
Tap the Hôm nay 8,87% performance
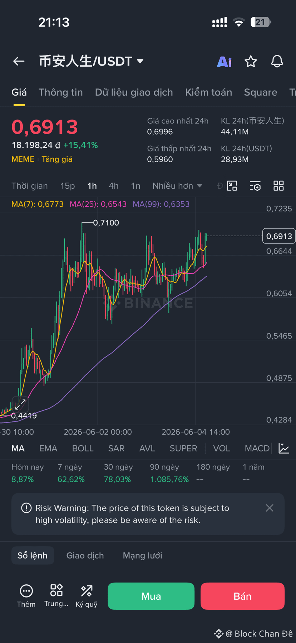[28, 473]
